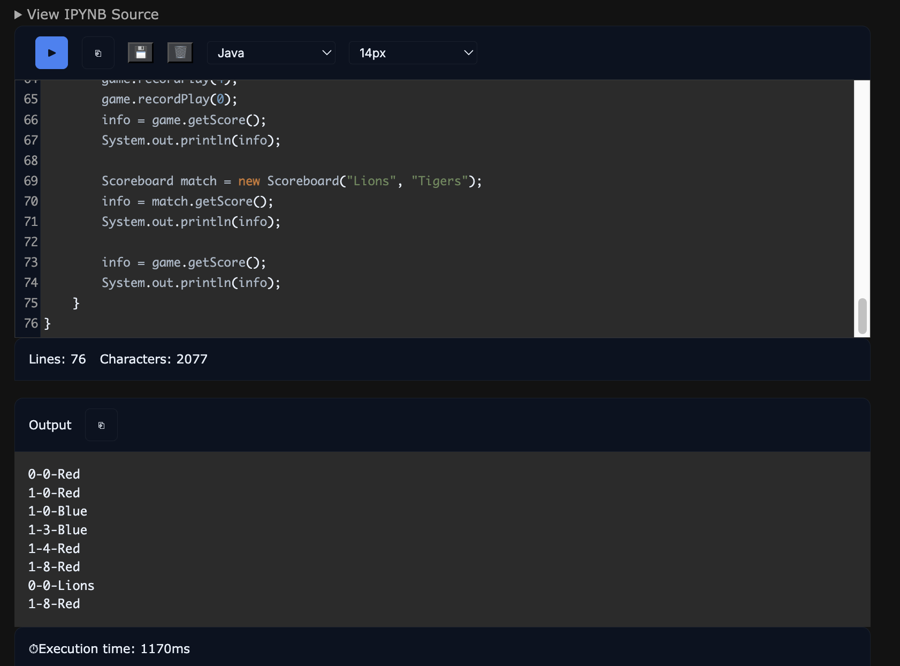Screen dimensions: 900x666
Task: Clear the editor with the trash can icon
Action: pos(180,53)
